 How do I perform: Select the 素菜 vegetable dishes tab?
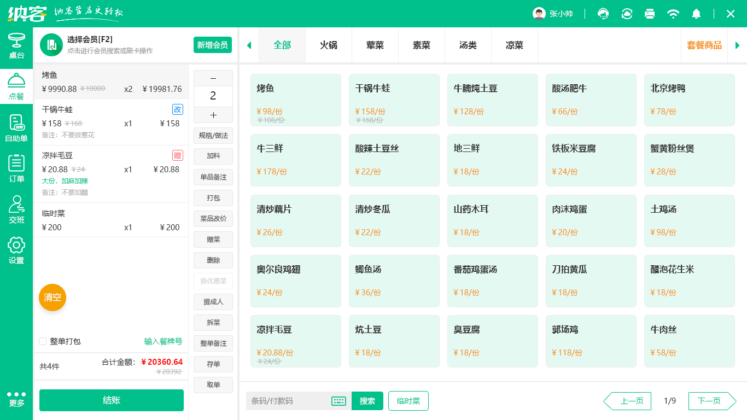(x=421, y=46)
